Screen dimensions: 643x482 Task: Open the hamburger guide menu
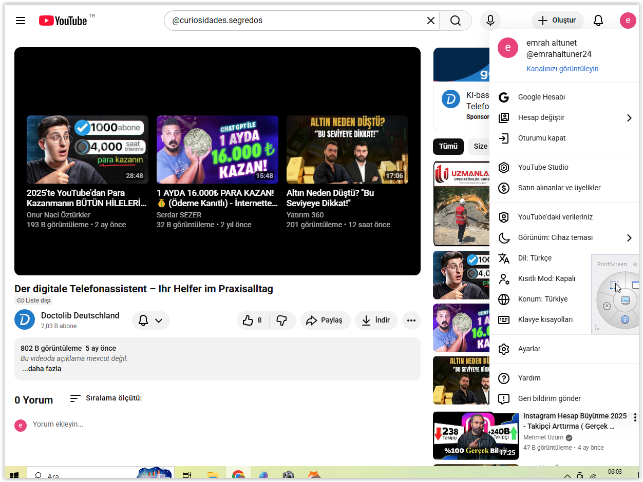click(x=21, y=21)
